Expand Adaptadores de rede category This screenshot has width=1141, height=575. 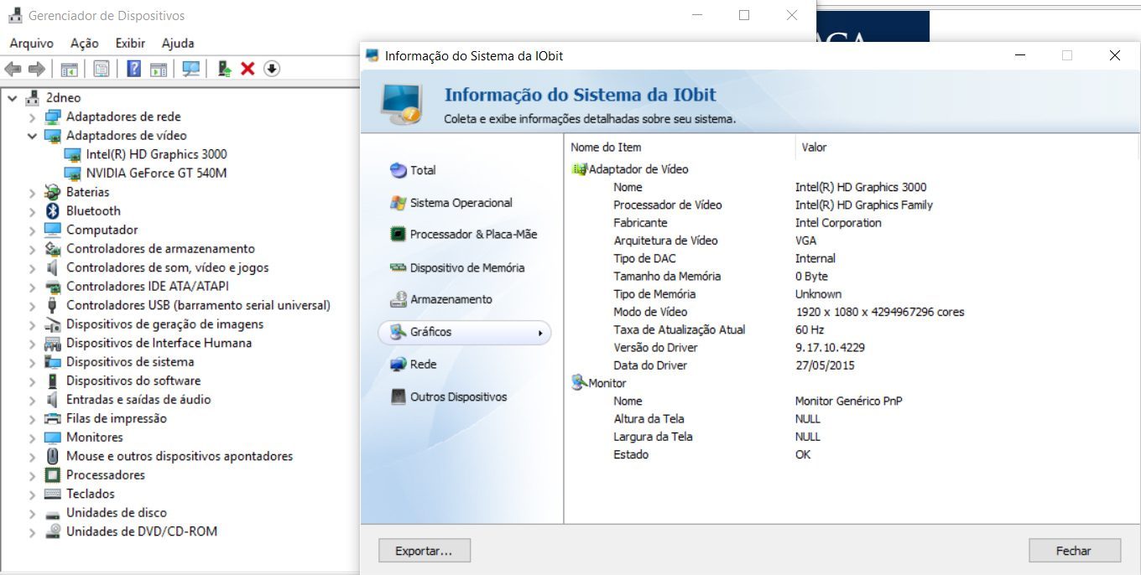[33, 117]
